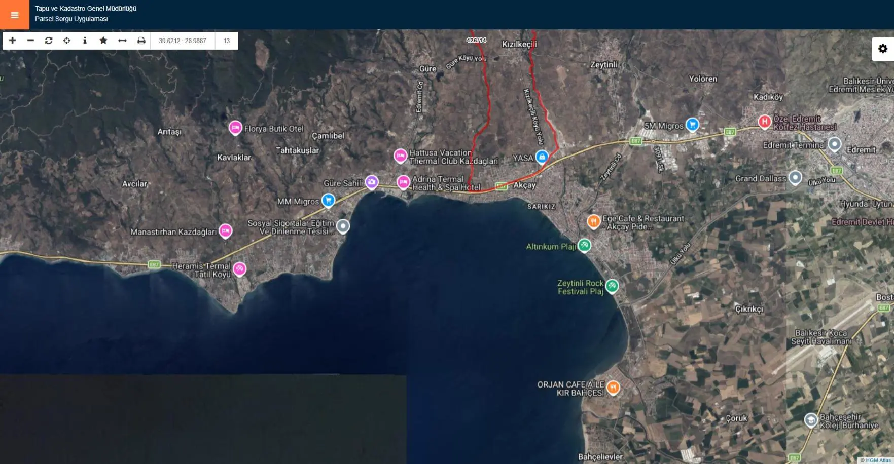This screenshot has height=464, width=894.
Task: Click the zoom level value 13
Action: pos(227,41)
